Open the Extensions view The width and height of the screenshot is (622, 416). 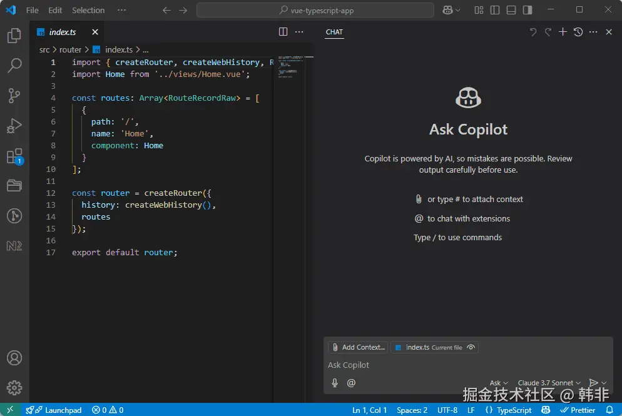coord(14,156)
